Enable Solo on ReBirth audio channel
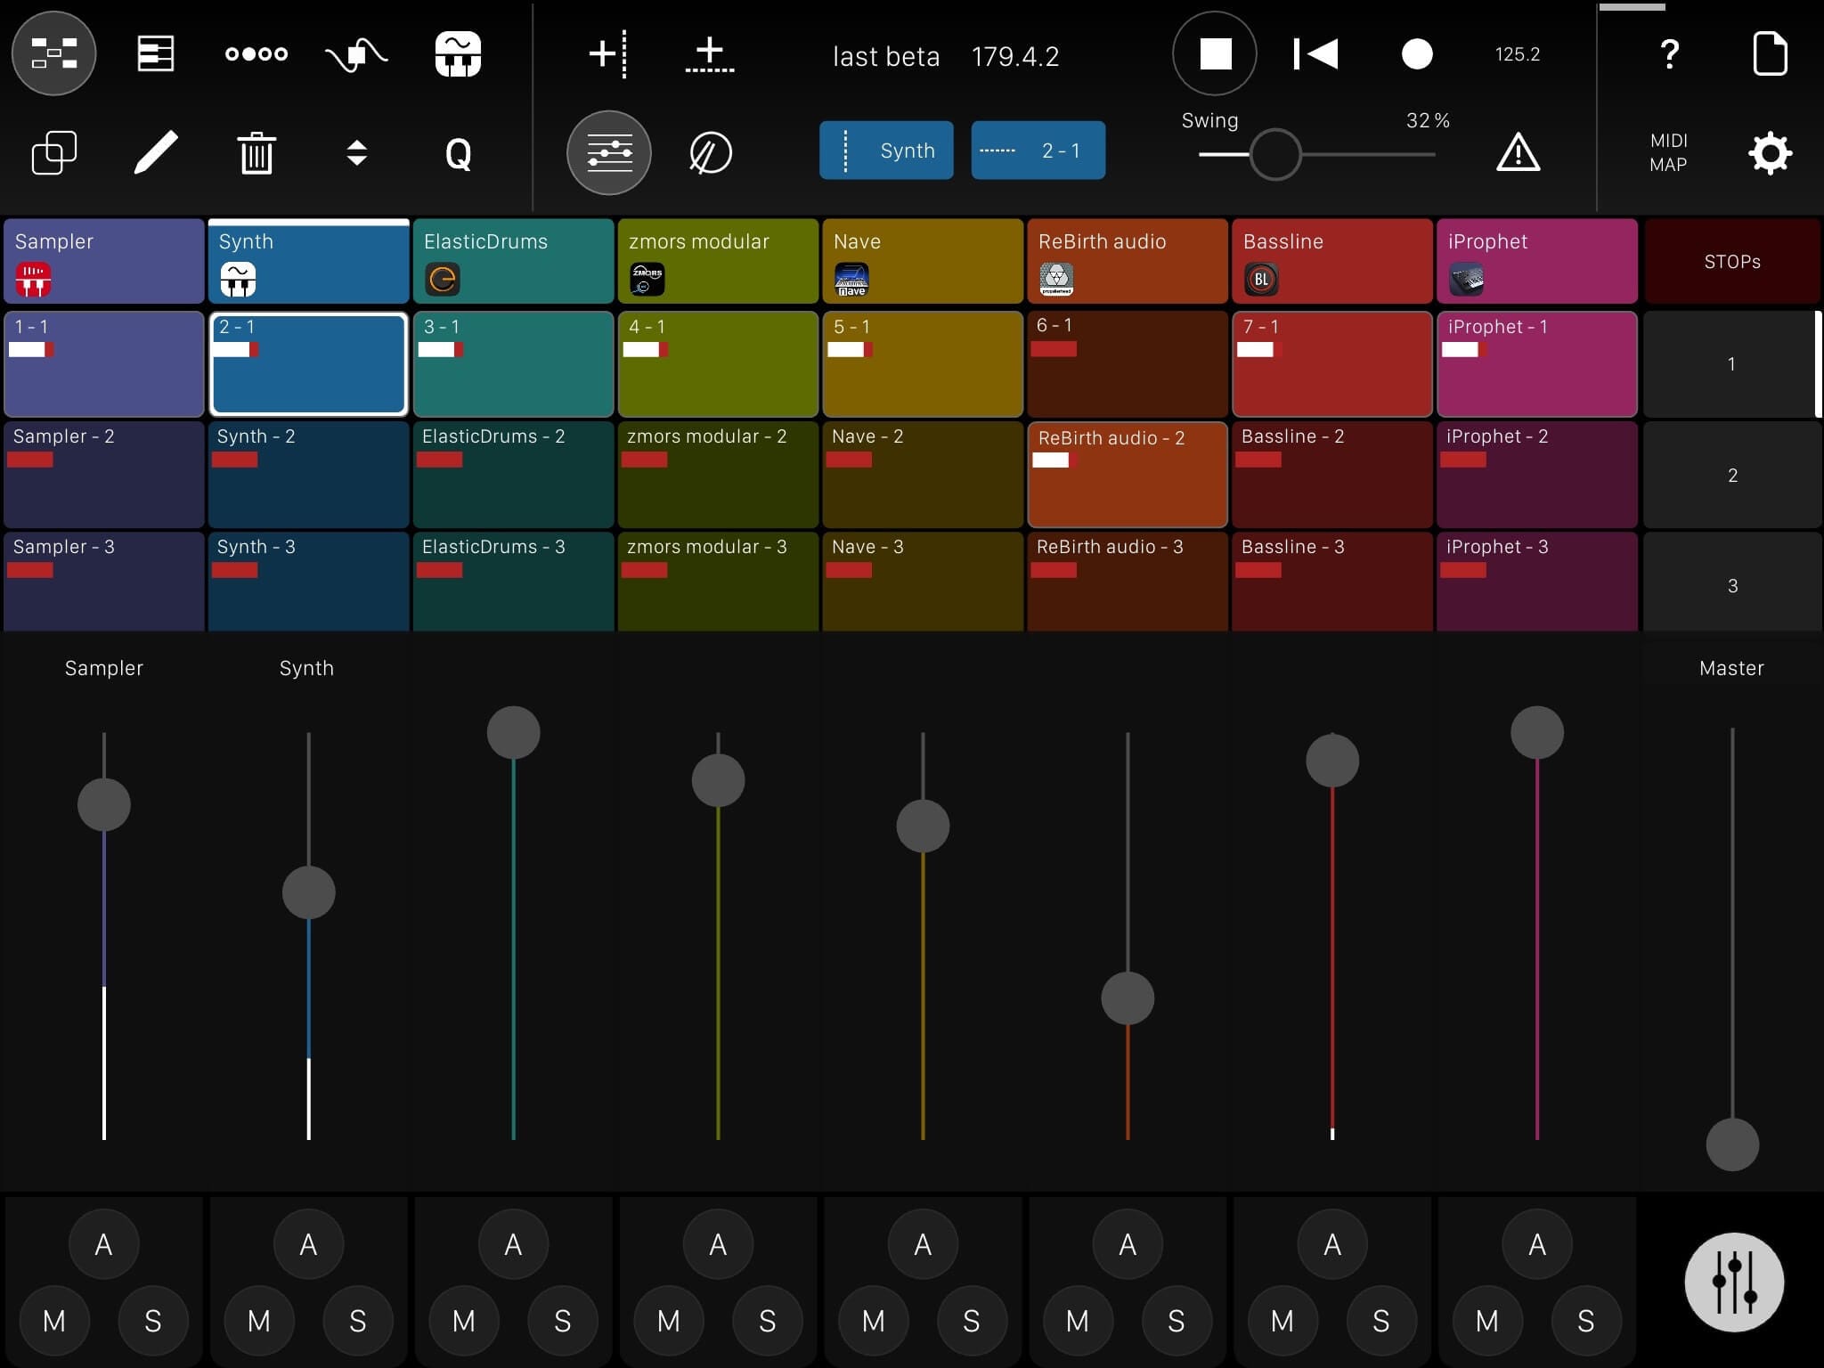The width and height of the screenshot is (1824, 1368). click(x=1177, y=1319)
